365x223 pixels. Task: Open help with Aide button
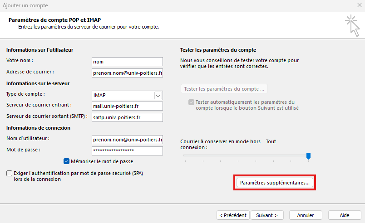pos(344,215)
